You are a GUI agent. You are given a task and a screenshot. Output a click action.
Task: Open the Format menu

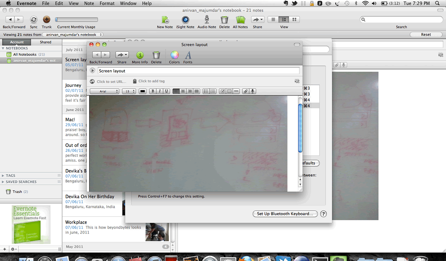[107, 4]
